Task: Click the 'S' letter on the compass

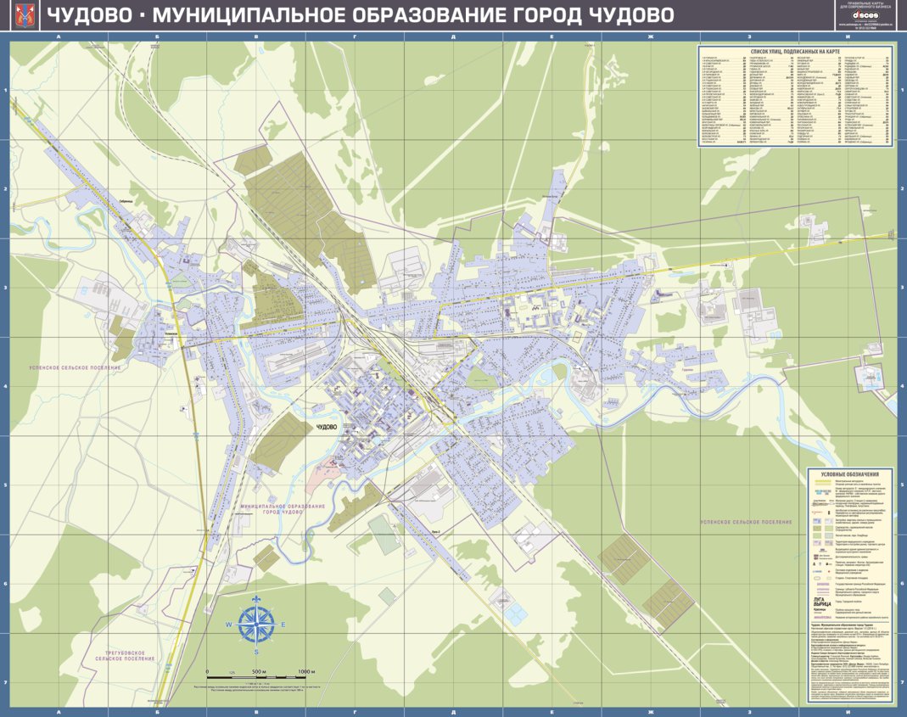Action: [x=255, y=653]
